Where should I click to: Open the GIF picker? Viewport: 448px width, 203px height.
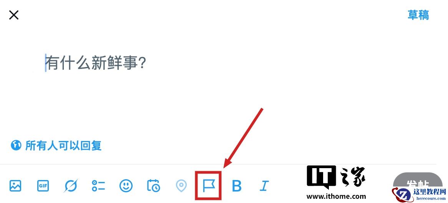click(x=43, y=186)
